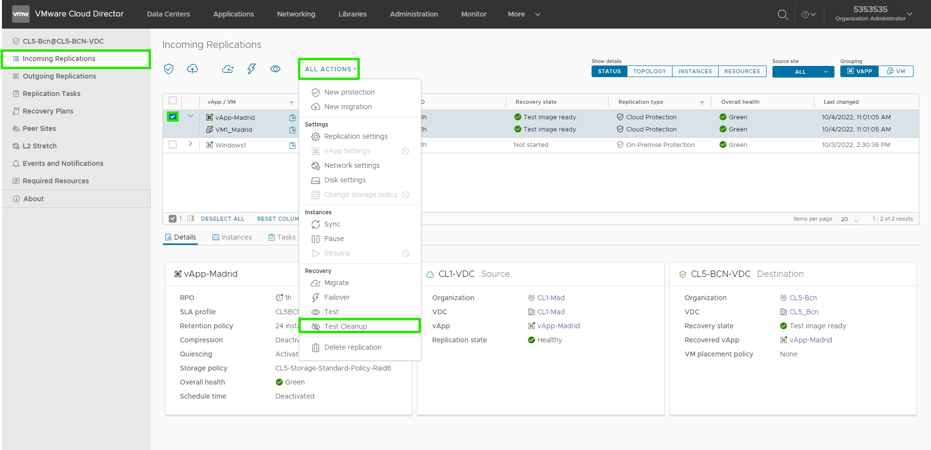
Task: Follow the CL5_Bcn VDC link
Action: click(x=804, y=312)
